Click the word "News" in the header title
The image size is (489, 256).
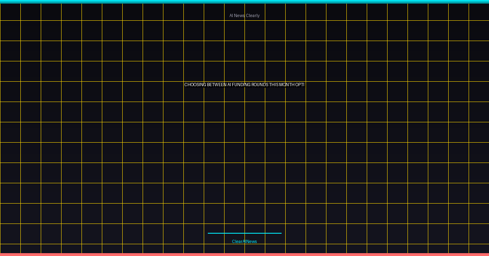coord(239,15)
